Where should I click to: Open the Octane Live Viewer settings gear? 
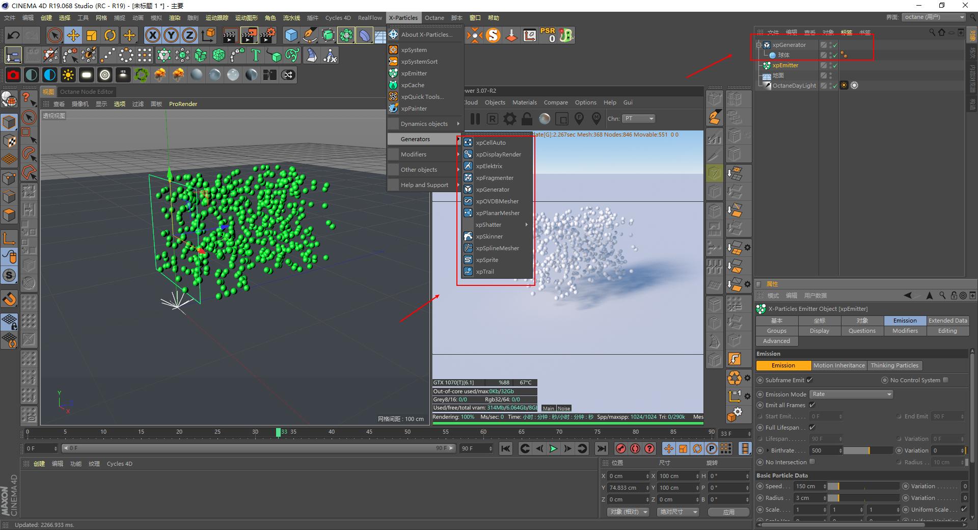tap(509, 119)
